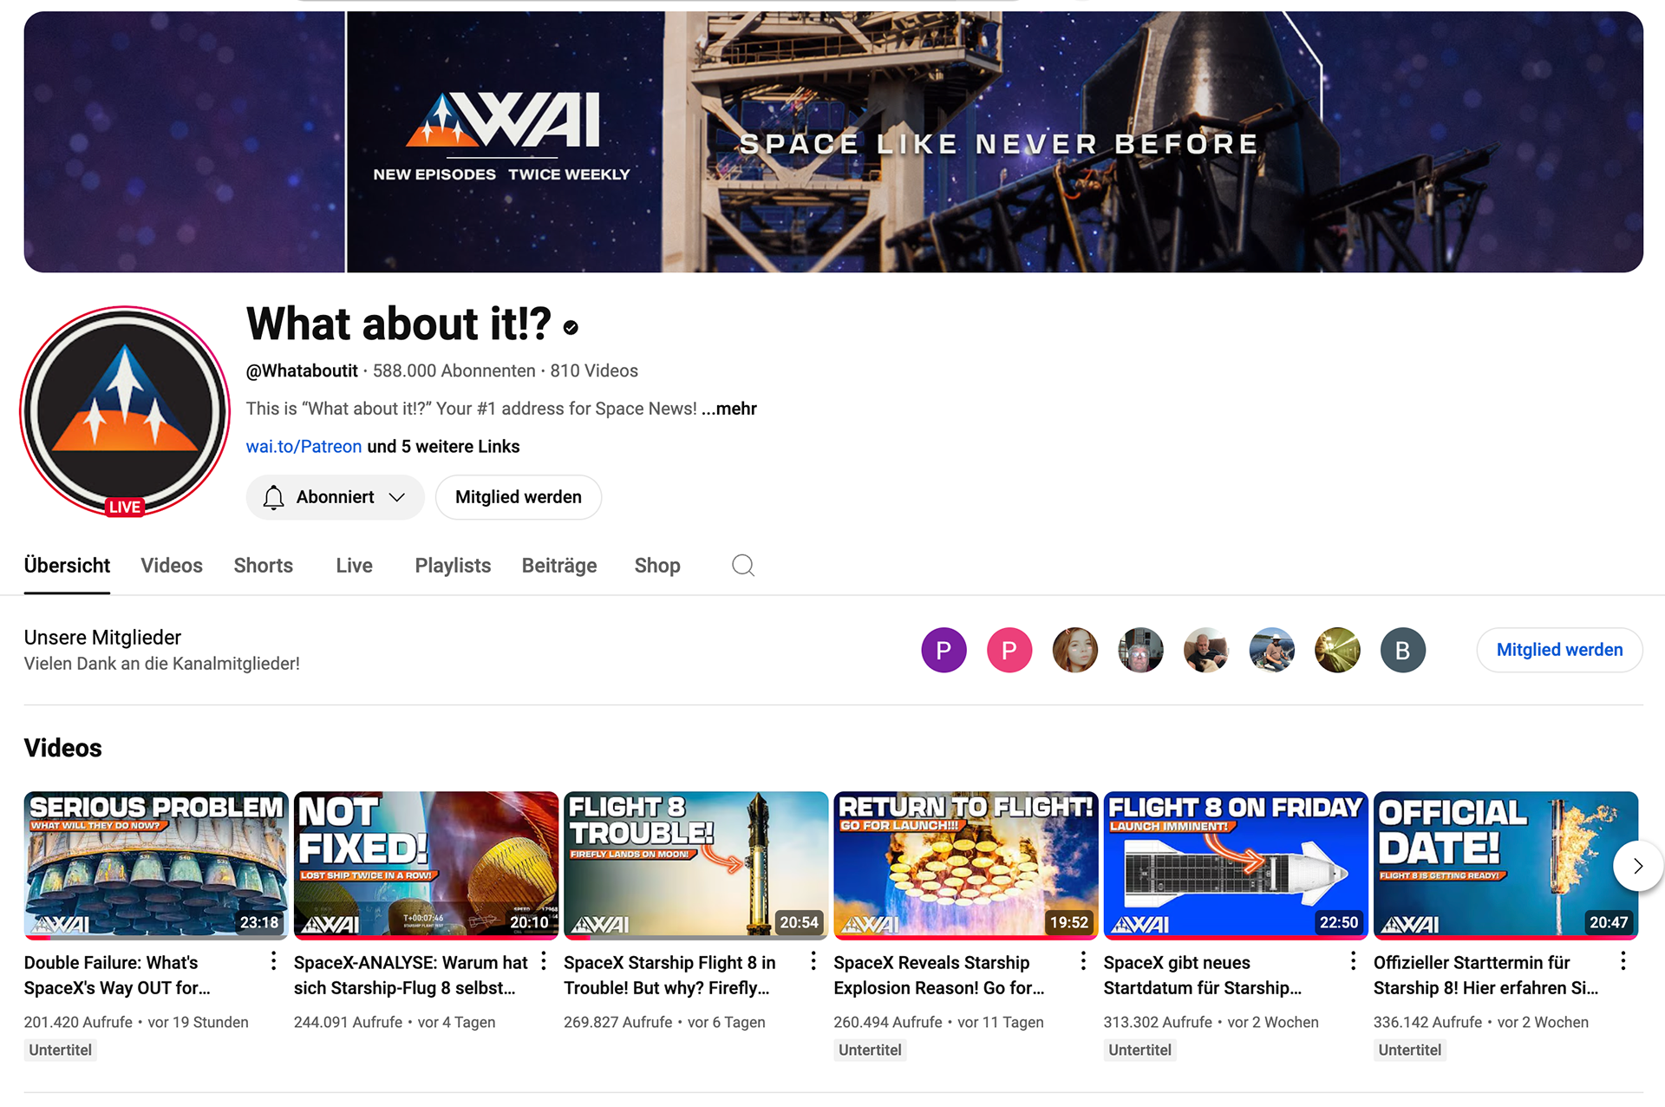Go to the Beiträge tab
The image size is (1665, 1107).
point(559,566)
